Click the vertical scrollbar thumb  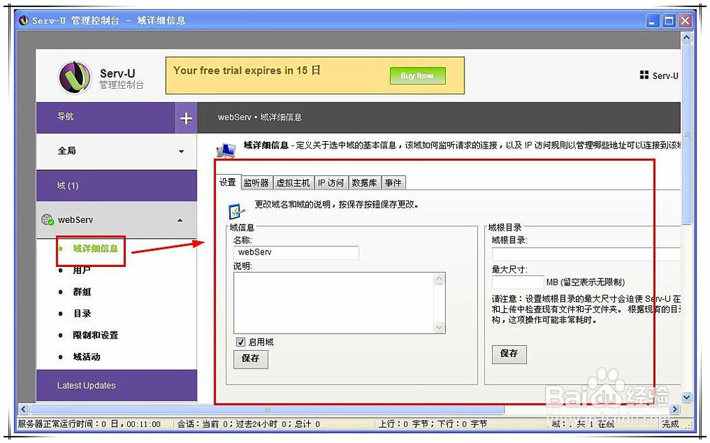[687, 134]
